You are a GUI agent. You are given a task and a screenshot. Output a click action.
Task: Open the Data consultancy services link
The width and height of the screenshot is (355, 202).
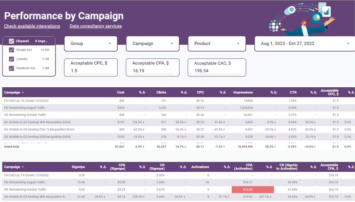[95, 26]
